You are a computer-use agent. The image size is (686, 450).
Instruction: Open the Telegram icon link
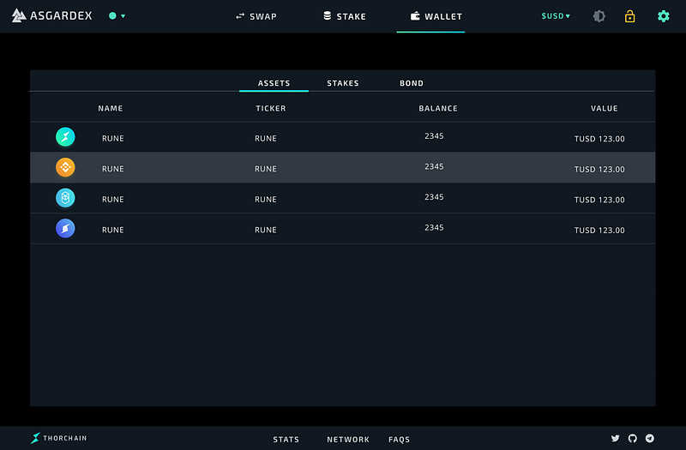tap(650, 438)
